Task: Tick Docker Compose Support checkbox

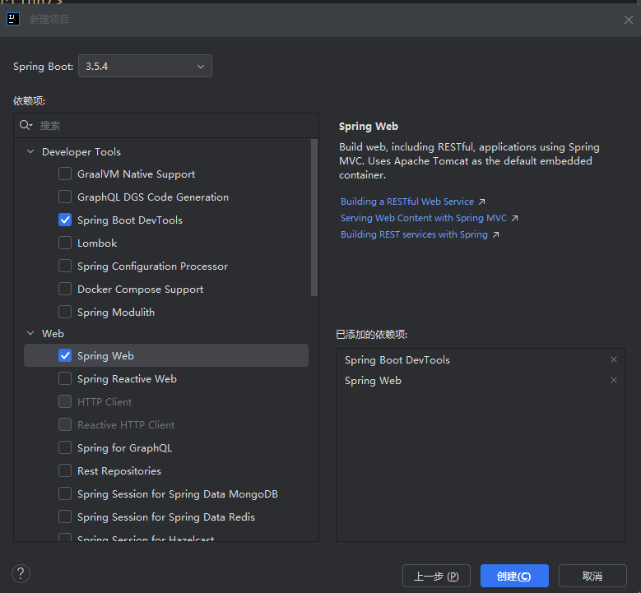Action: [65, 289]
